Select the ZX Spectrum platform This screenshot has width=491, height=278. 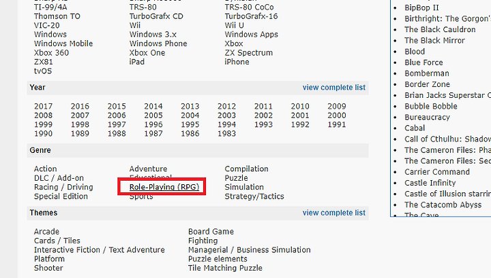tap(248, 53)
